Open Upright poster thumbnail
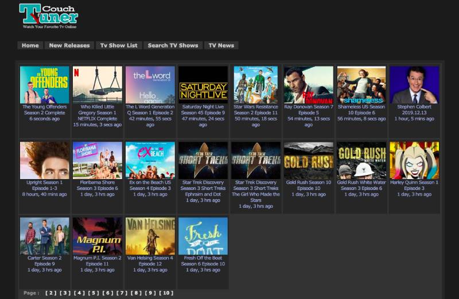This screenshot has height=299, width=459. click(x=45, y=160)
